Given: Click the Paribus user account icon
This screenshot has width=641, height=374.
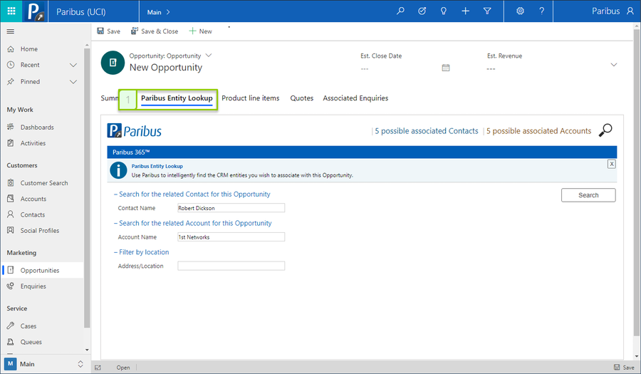Looking at the screenshot, I should click(630, 11).
